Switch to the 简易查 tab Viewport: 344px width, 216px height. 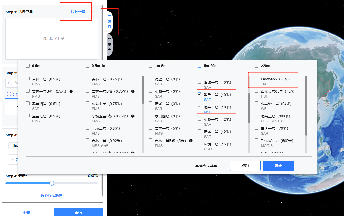[109, 44]
